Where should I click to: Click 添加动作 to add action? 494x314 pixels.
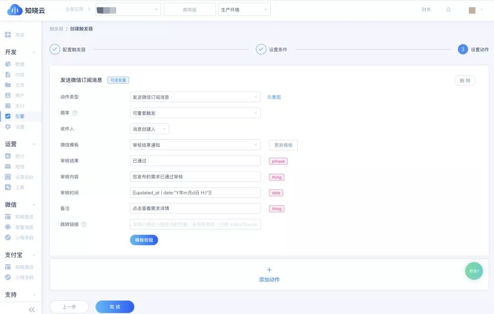coord(269,280)
